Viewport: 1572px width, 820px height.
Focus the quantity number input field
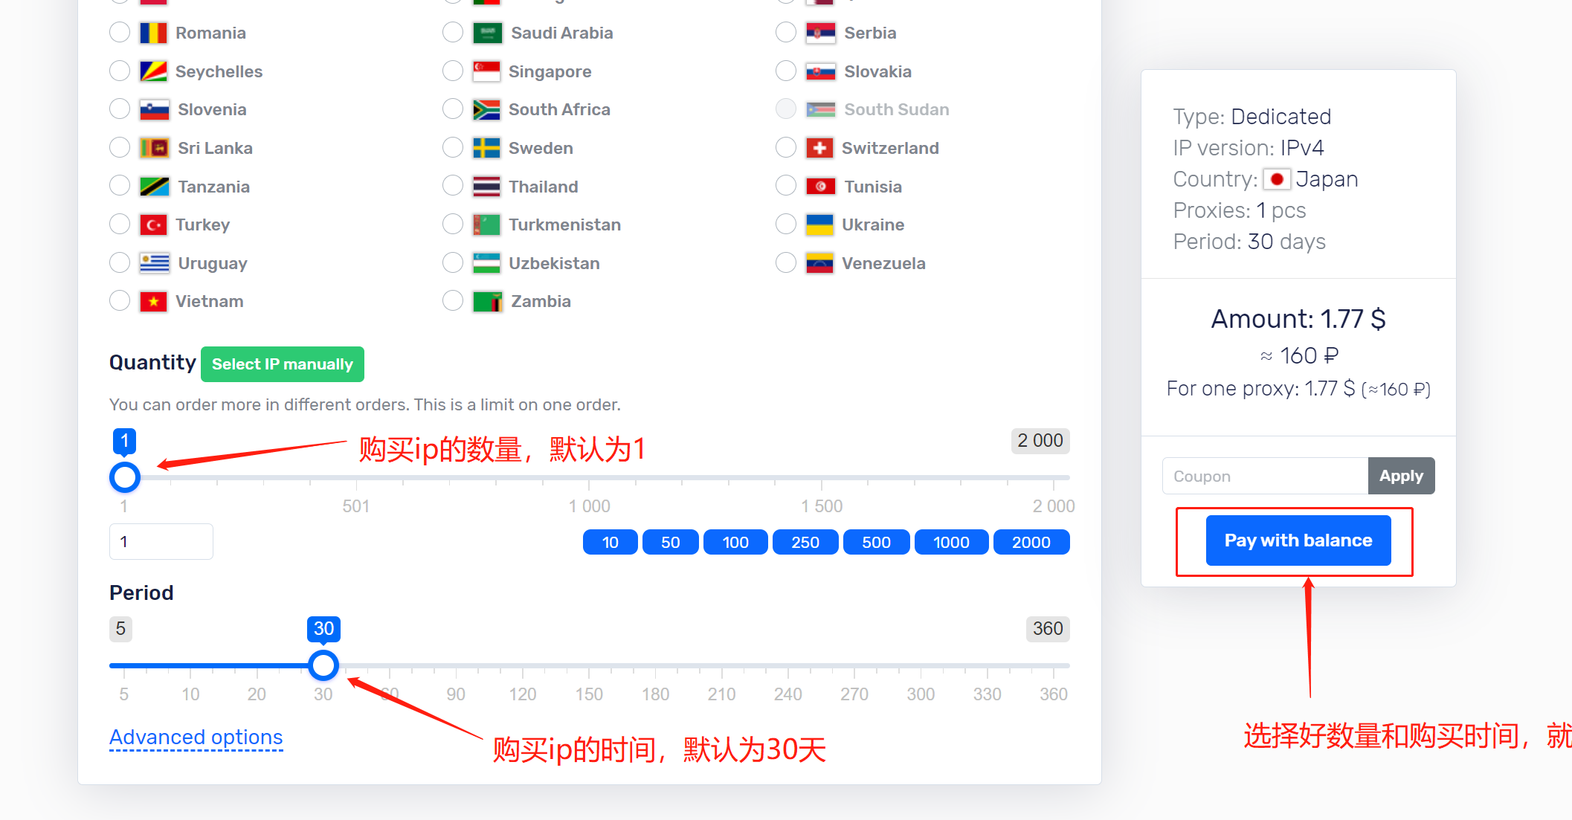tap(161, 542)
